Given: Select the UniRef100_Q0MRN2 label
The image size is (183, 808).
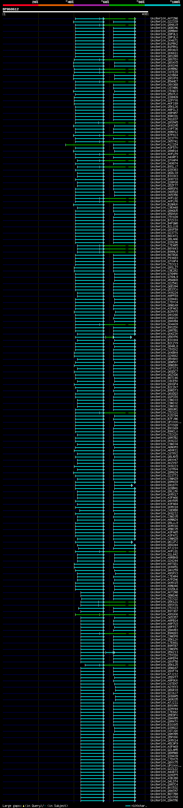Looking at the screenshot, I should coord(164,69).
